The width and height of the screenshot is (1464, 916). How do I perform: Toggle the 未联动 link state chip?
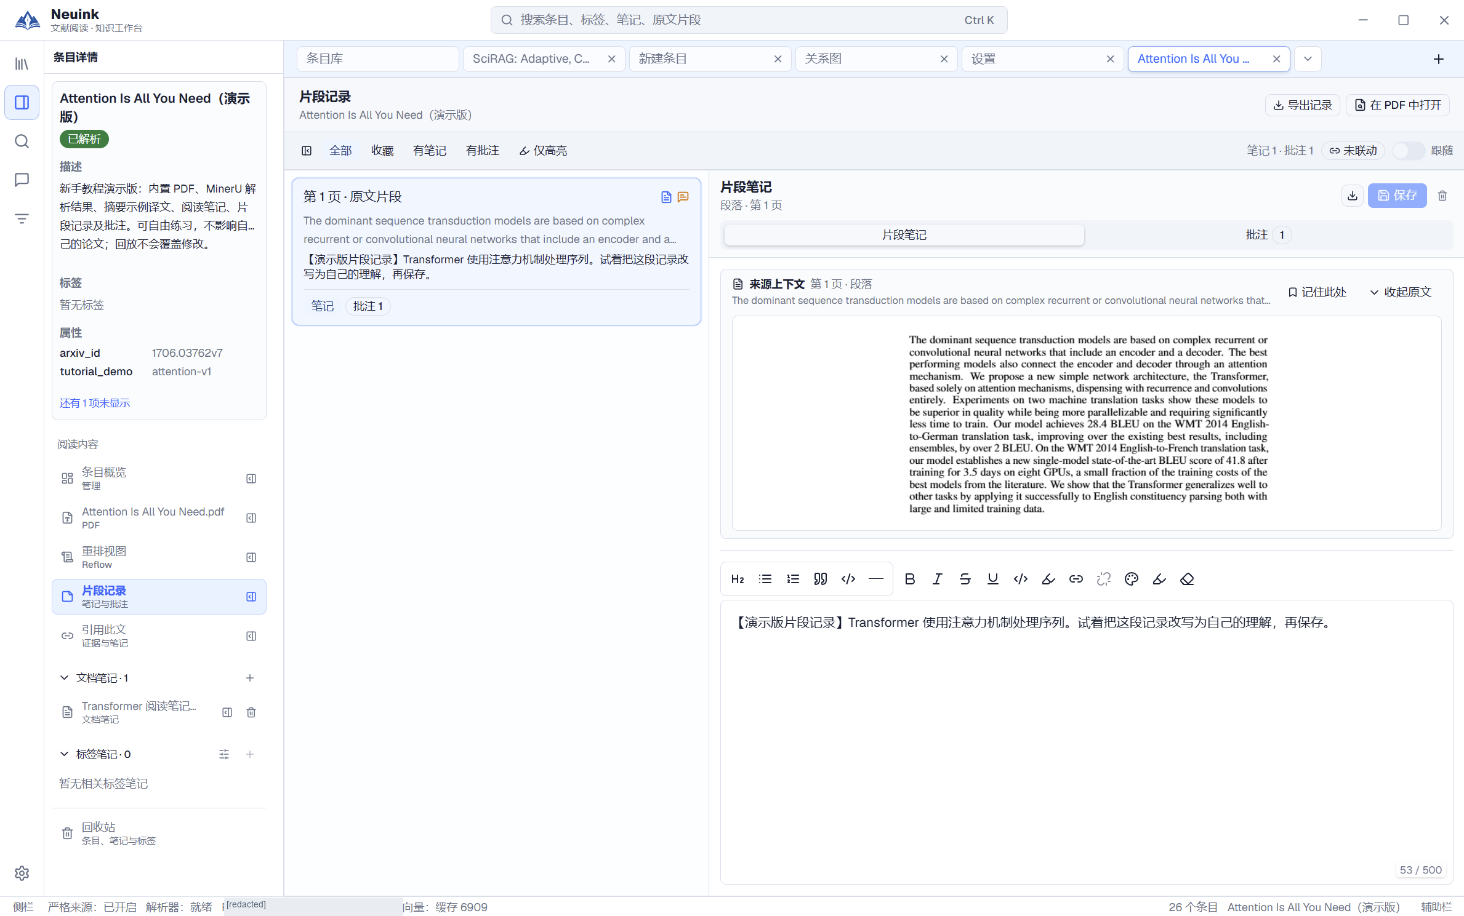1353,151
